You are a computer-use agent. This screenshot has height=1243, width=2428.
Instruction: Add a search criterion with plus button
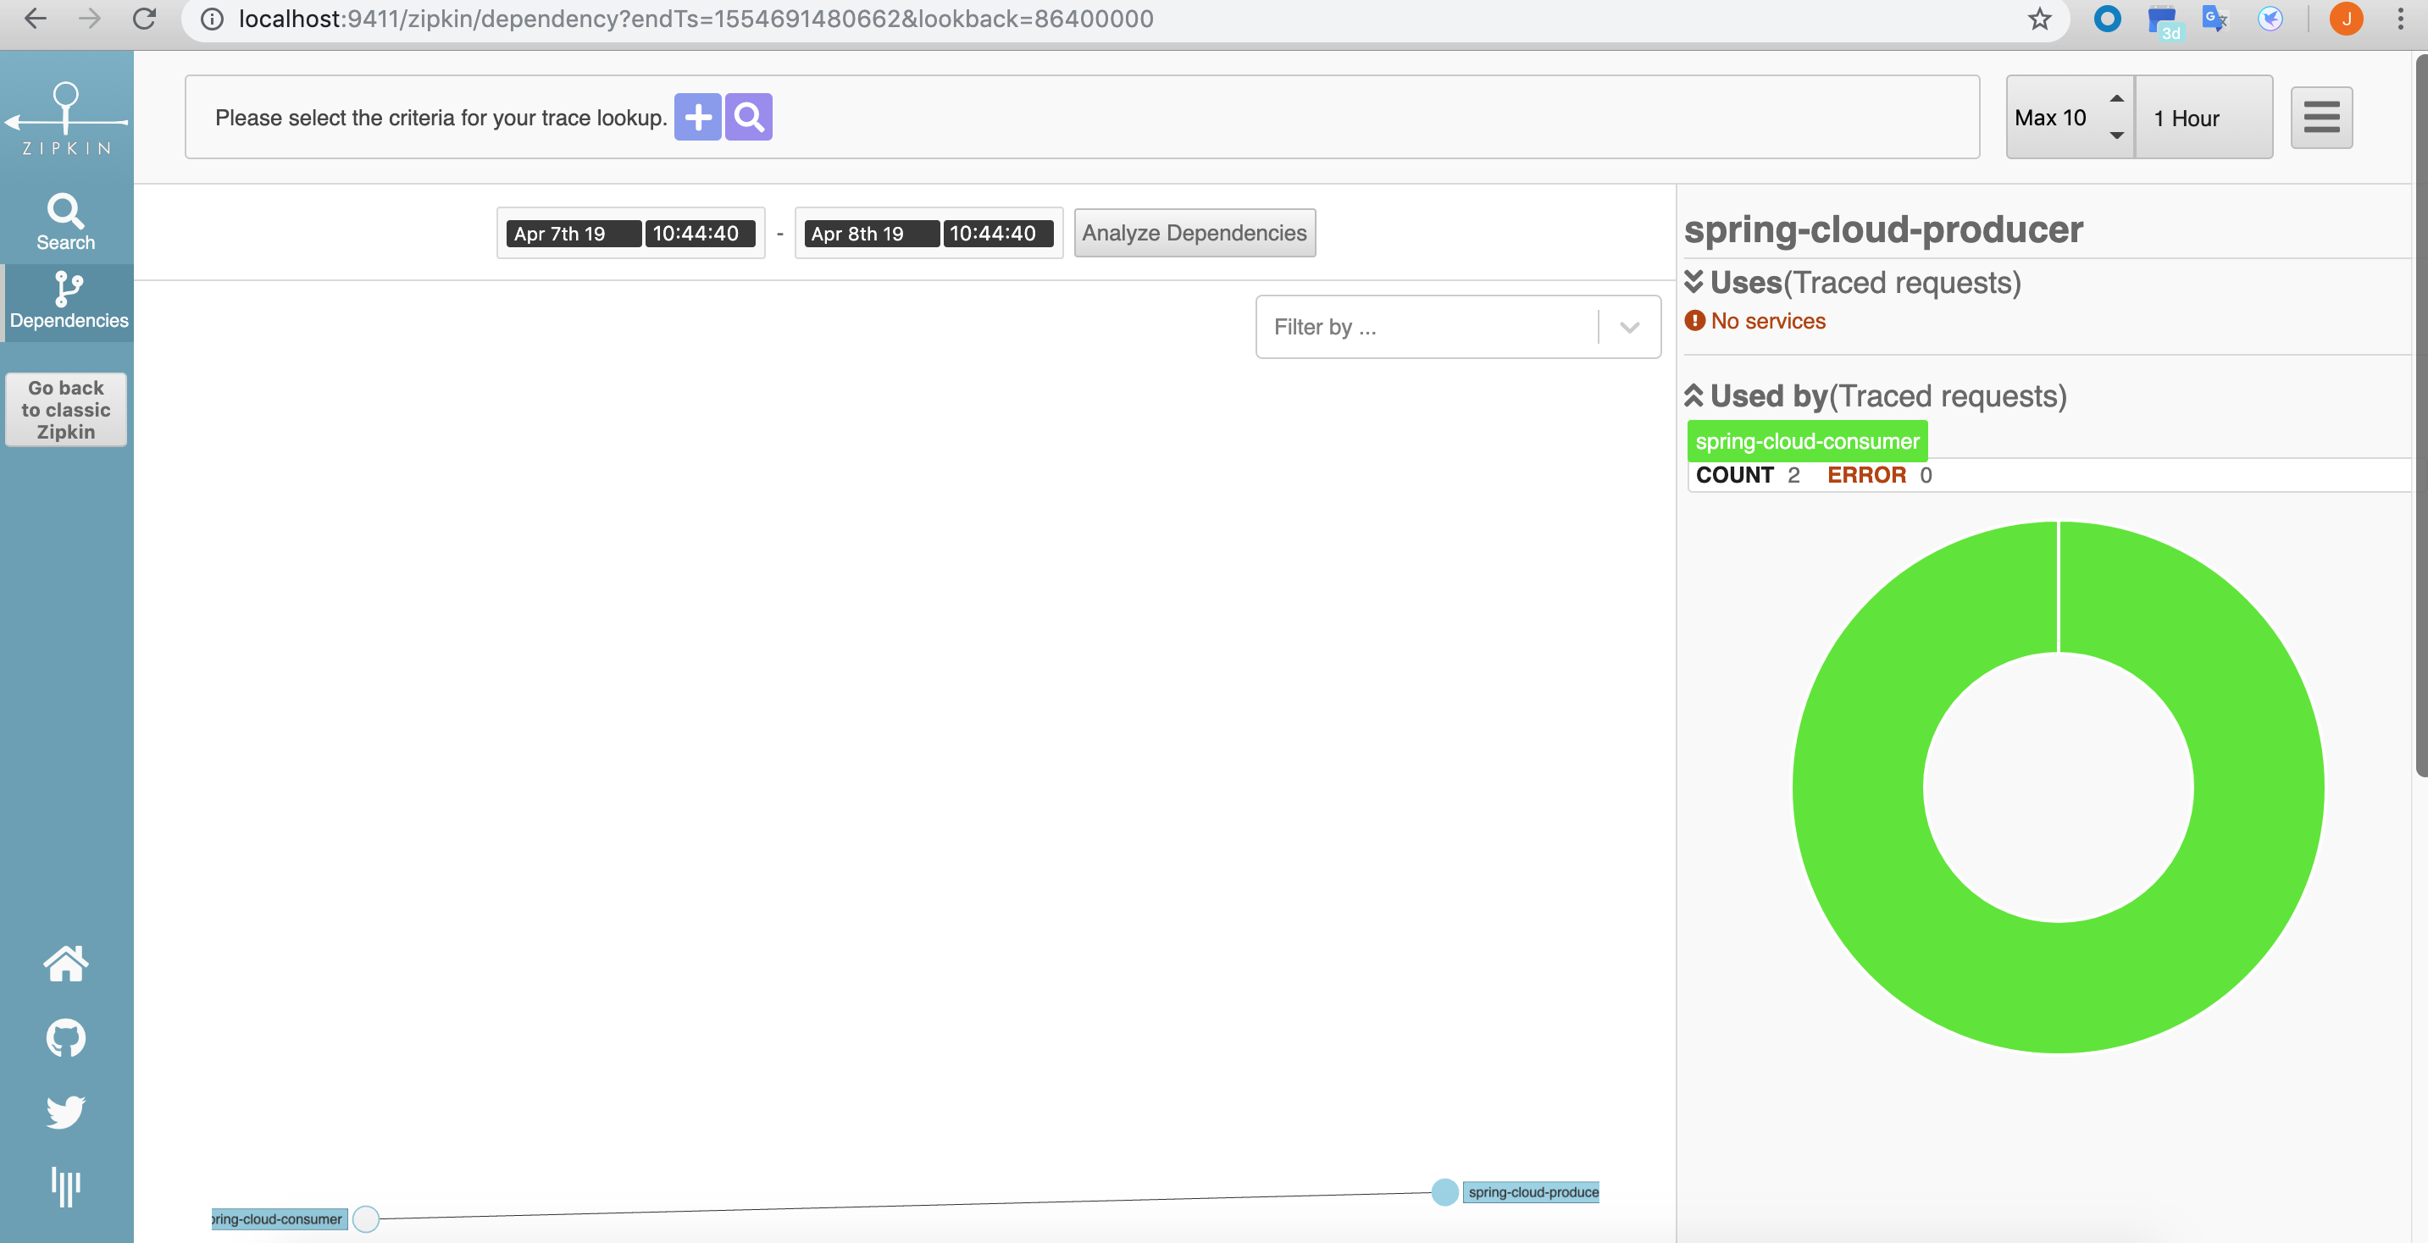pos(697,117)
